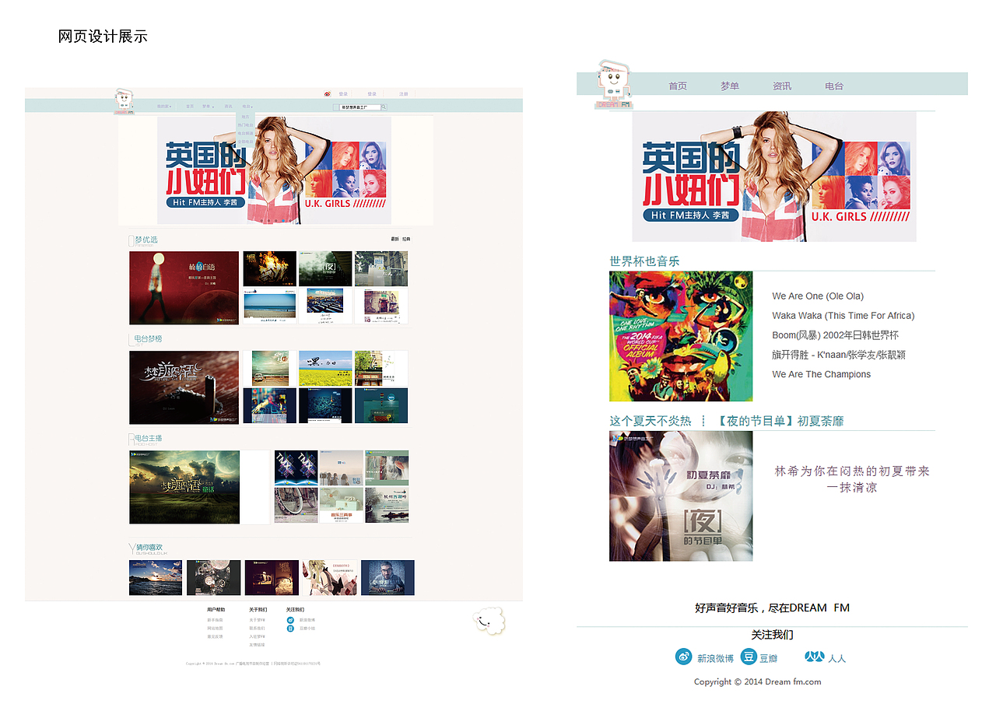Click the 人人 icon in the right footer
Viewport: 996px width, 704px height.
click(814, 657)
